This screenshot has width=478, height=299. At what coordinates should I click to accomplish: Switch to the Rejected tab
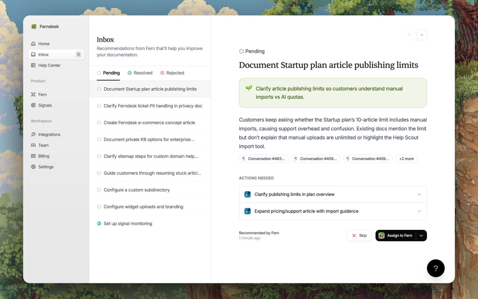coord(172,73)
